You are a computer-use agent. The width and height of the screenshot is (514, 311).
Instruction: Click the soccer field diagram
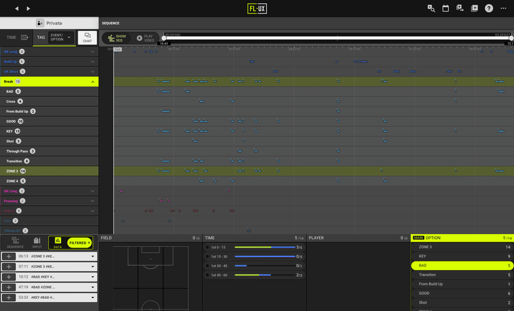click(x=150, y=278)
